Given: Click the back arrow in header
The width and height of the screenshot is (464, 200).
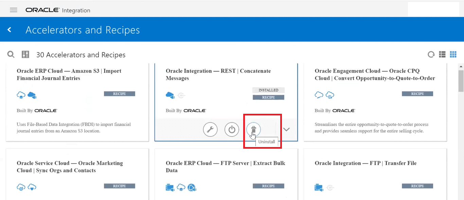Looking at the screenshot, I should (10, 30).
